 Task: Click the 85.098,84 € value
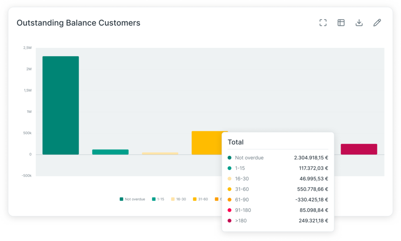pyautogui.click(x=314, y=210)
